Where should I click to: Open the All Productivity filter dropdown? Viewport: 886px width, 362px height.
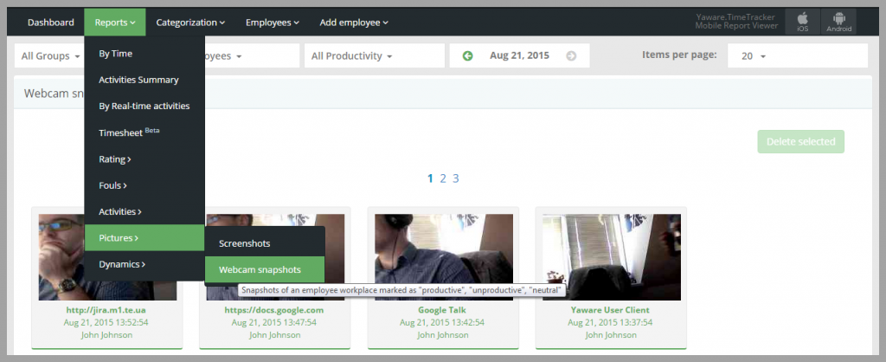374,56
